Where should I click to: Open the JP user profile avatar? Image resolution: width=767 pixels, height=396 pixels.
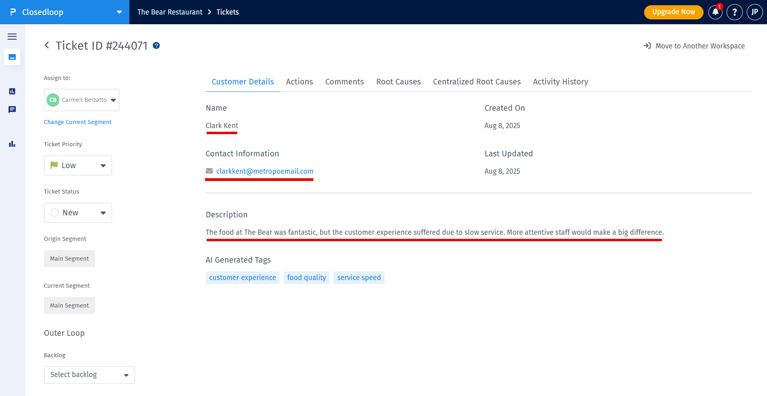tap(754, 12)
